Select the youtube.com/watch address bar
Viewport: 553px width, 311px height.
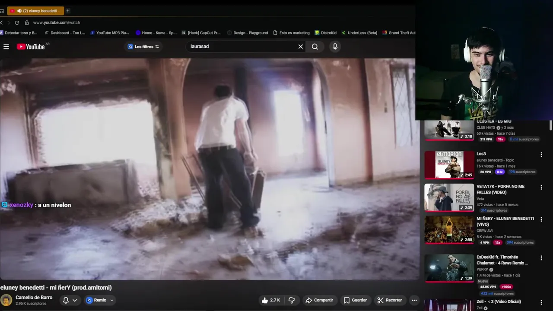57,22
